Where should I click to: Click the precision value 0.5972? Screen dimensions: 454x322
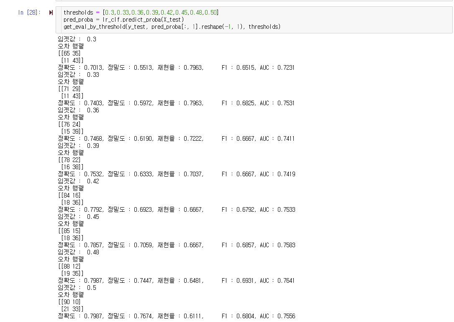(143, 103)
